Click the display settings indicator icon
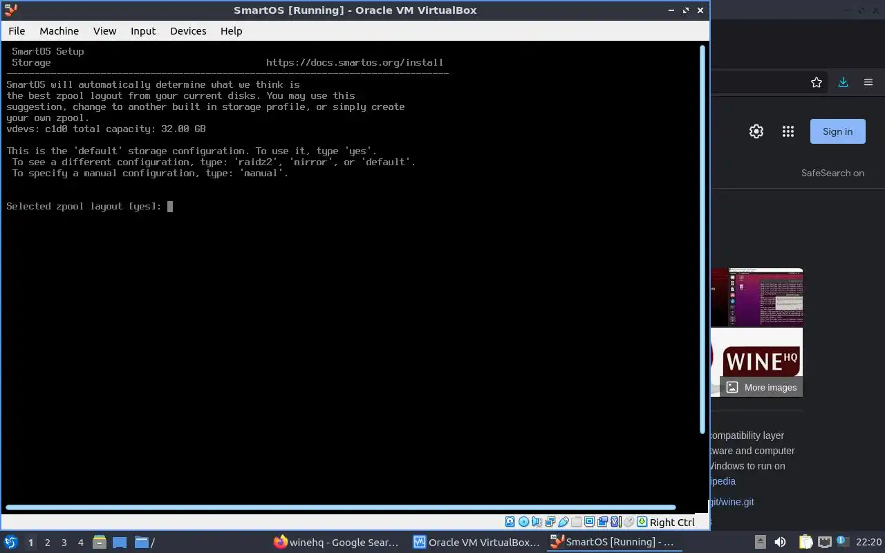 click(589, 522)
